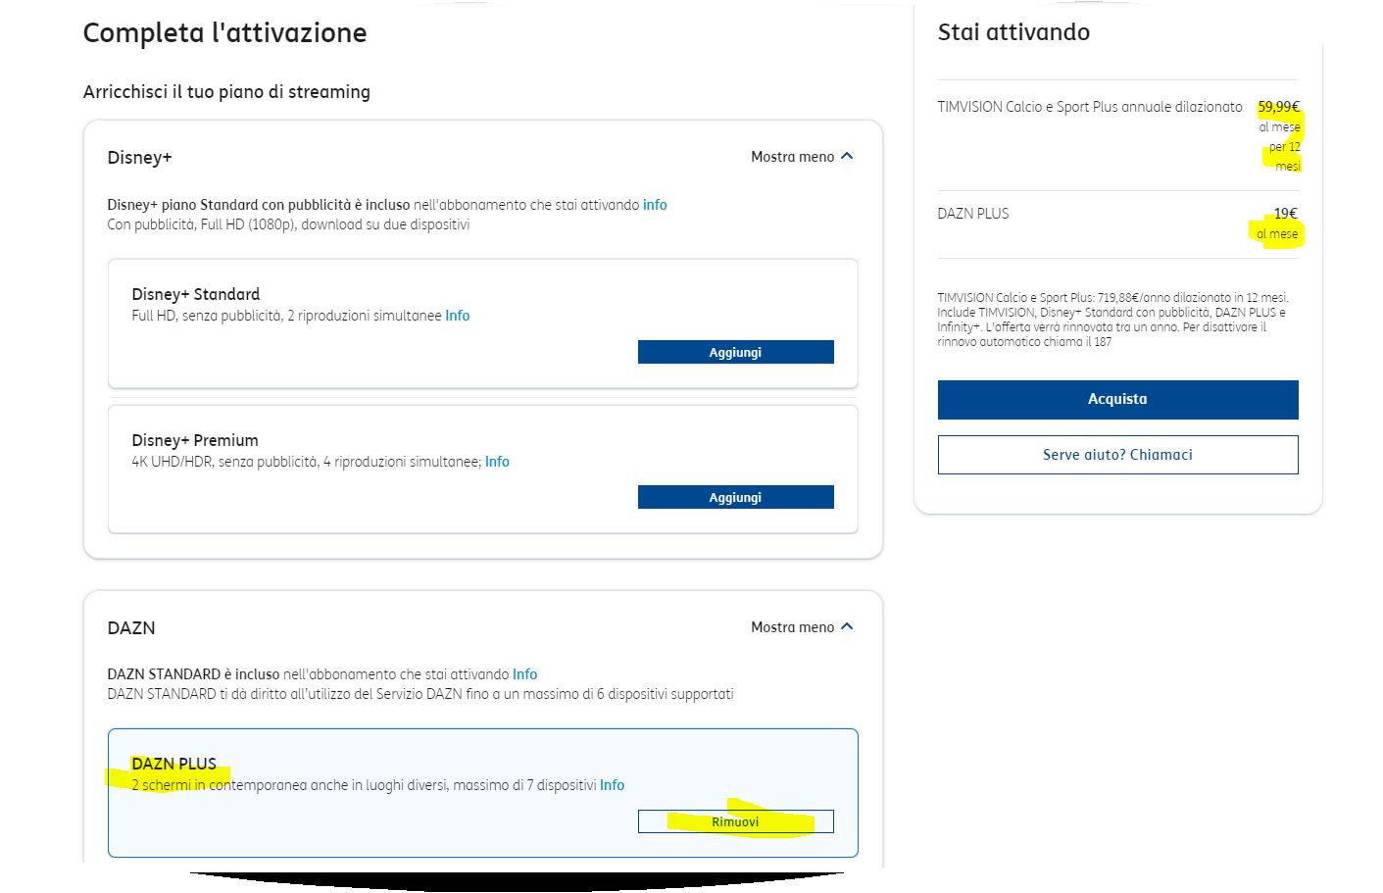This screenshot has height=893, width=1383.
Task: Click TIMVISION Calcio e Sport Plus annuale item
Action: (1090, 107)
